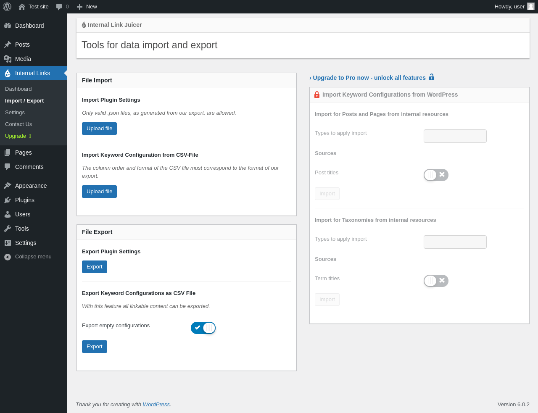The height and width of the screenshot is (413, 538).
Task: Toggle the Post titles switch
Action: (436, 175)
